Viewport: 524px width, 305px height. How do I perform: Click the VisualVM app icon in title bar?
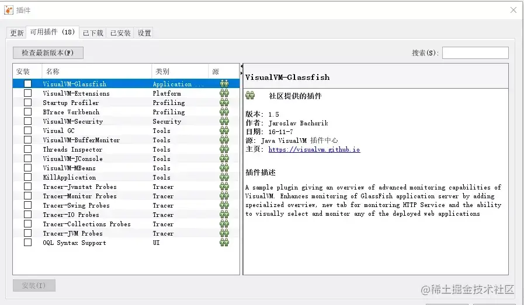point(9,10)
